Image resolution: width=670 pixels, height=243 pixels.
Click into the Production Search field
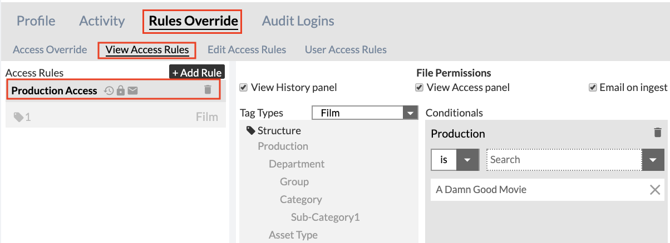point(564,160)
